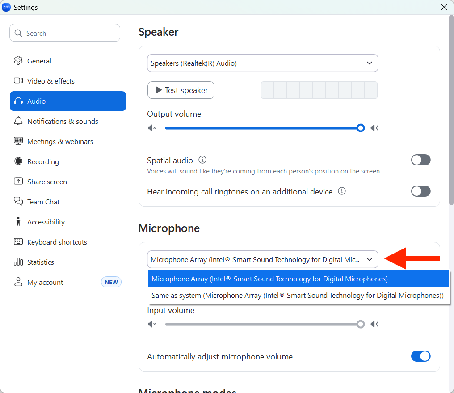Click the Keyboard shortcuts keyboard icon
The image size is (454, 393).
click(x=18, y=241)
